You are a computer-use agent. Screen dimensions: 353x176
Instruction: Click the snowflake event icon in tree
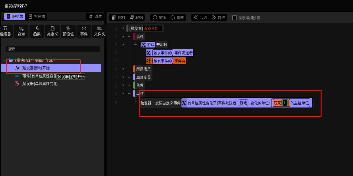point(17,76)
